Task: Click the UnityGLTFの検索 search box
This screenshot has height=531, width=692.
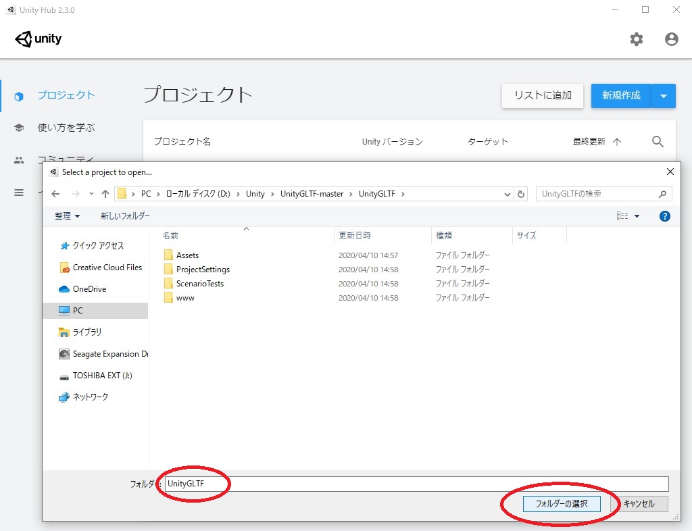Action: click(603, 194)
